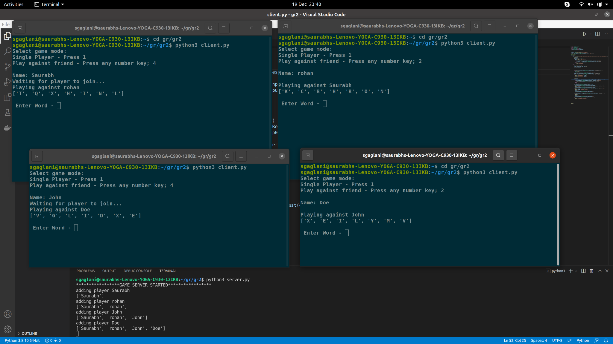The image size is (613, 344).
Task: Switch to the PROBLEMS tab
Action: [86, 271]
